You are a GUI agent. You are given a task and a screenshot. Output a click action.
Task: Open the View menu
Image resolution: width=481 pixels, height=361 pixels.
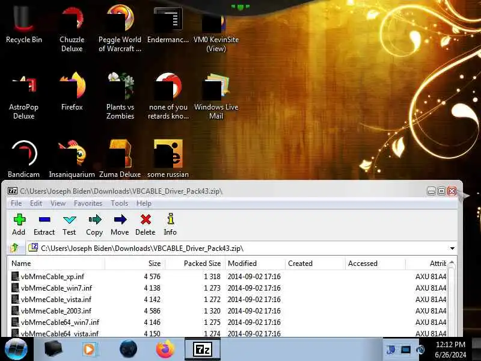(x=58, y=203)
